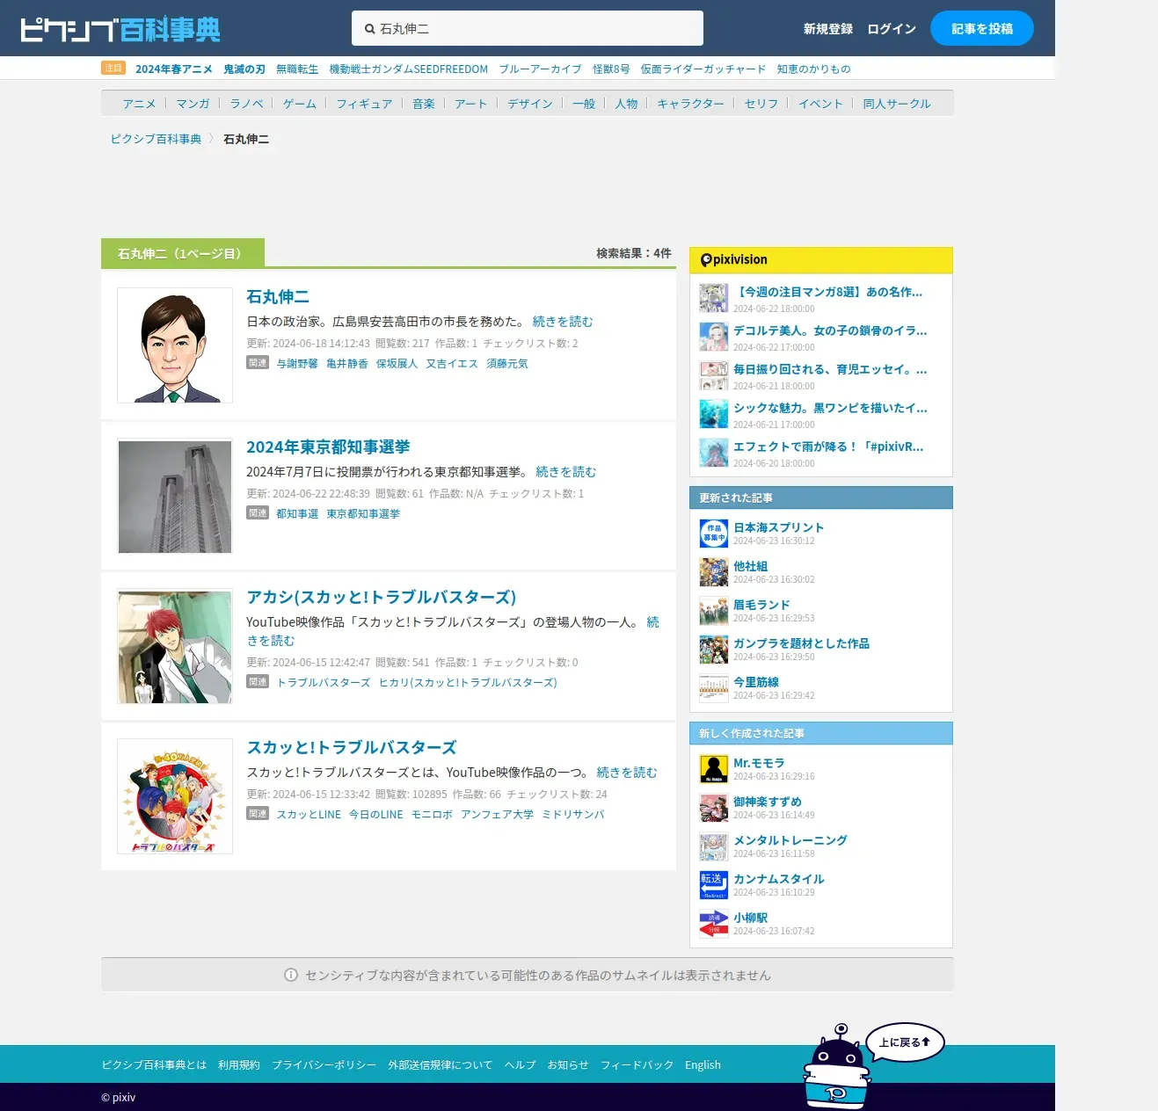The height and width of the screenshot is (1111, 1158).
Task: Click the related tag スカッとLINE
Action: pyautogui.click(x=309, y=815)
